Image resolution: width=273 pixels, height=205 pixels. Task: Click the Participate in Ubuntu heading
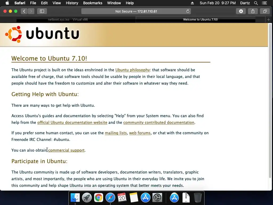click(39, 161)
